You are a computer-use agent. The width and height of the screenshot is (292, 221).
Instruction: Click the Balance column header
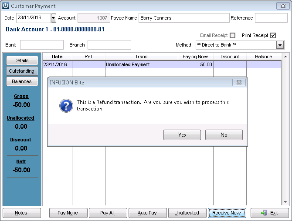[264, 57]
